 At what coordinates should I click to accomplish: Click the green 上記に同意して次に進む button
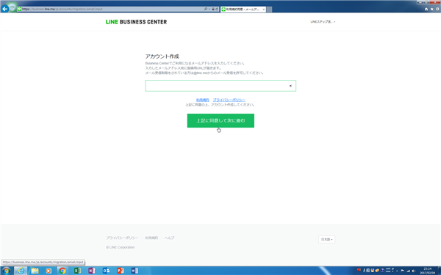click(x=220, y=121)
